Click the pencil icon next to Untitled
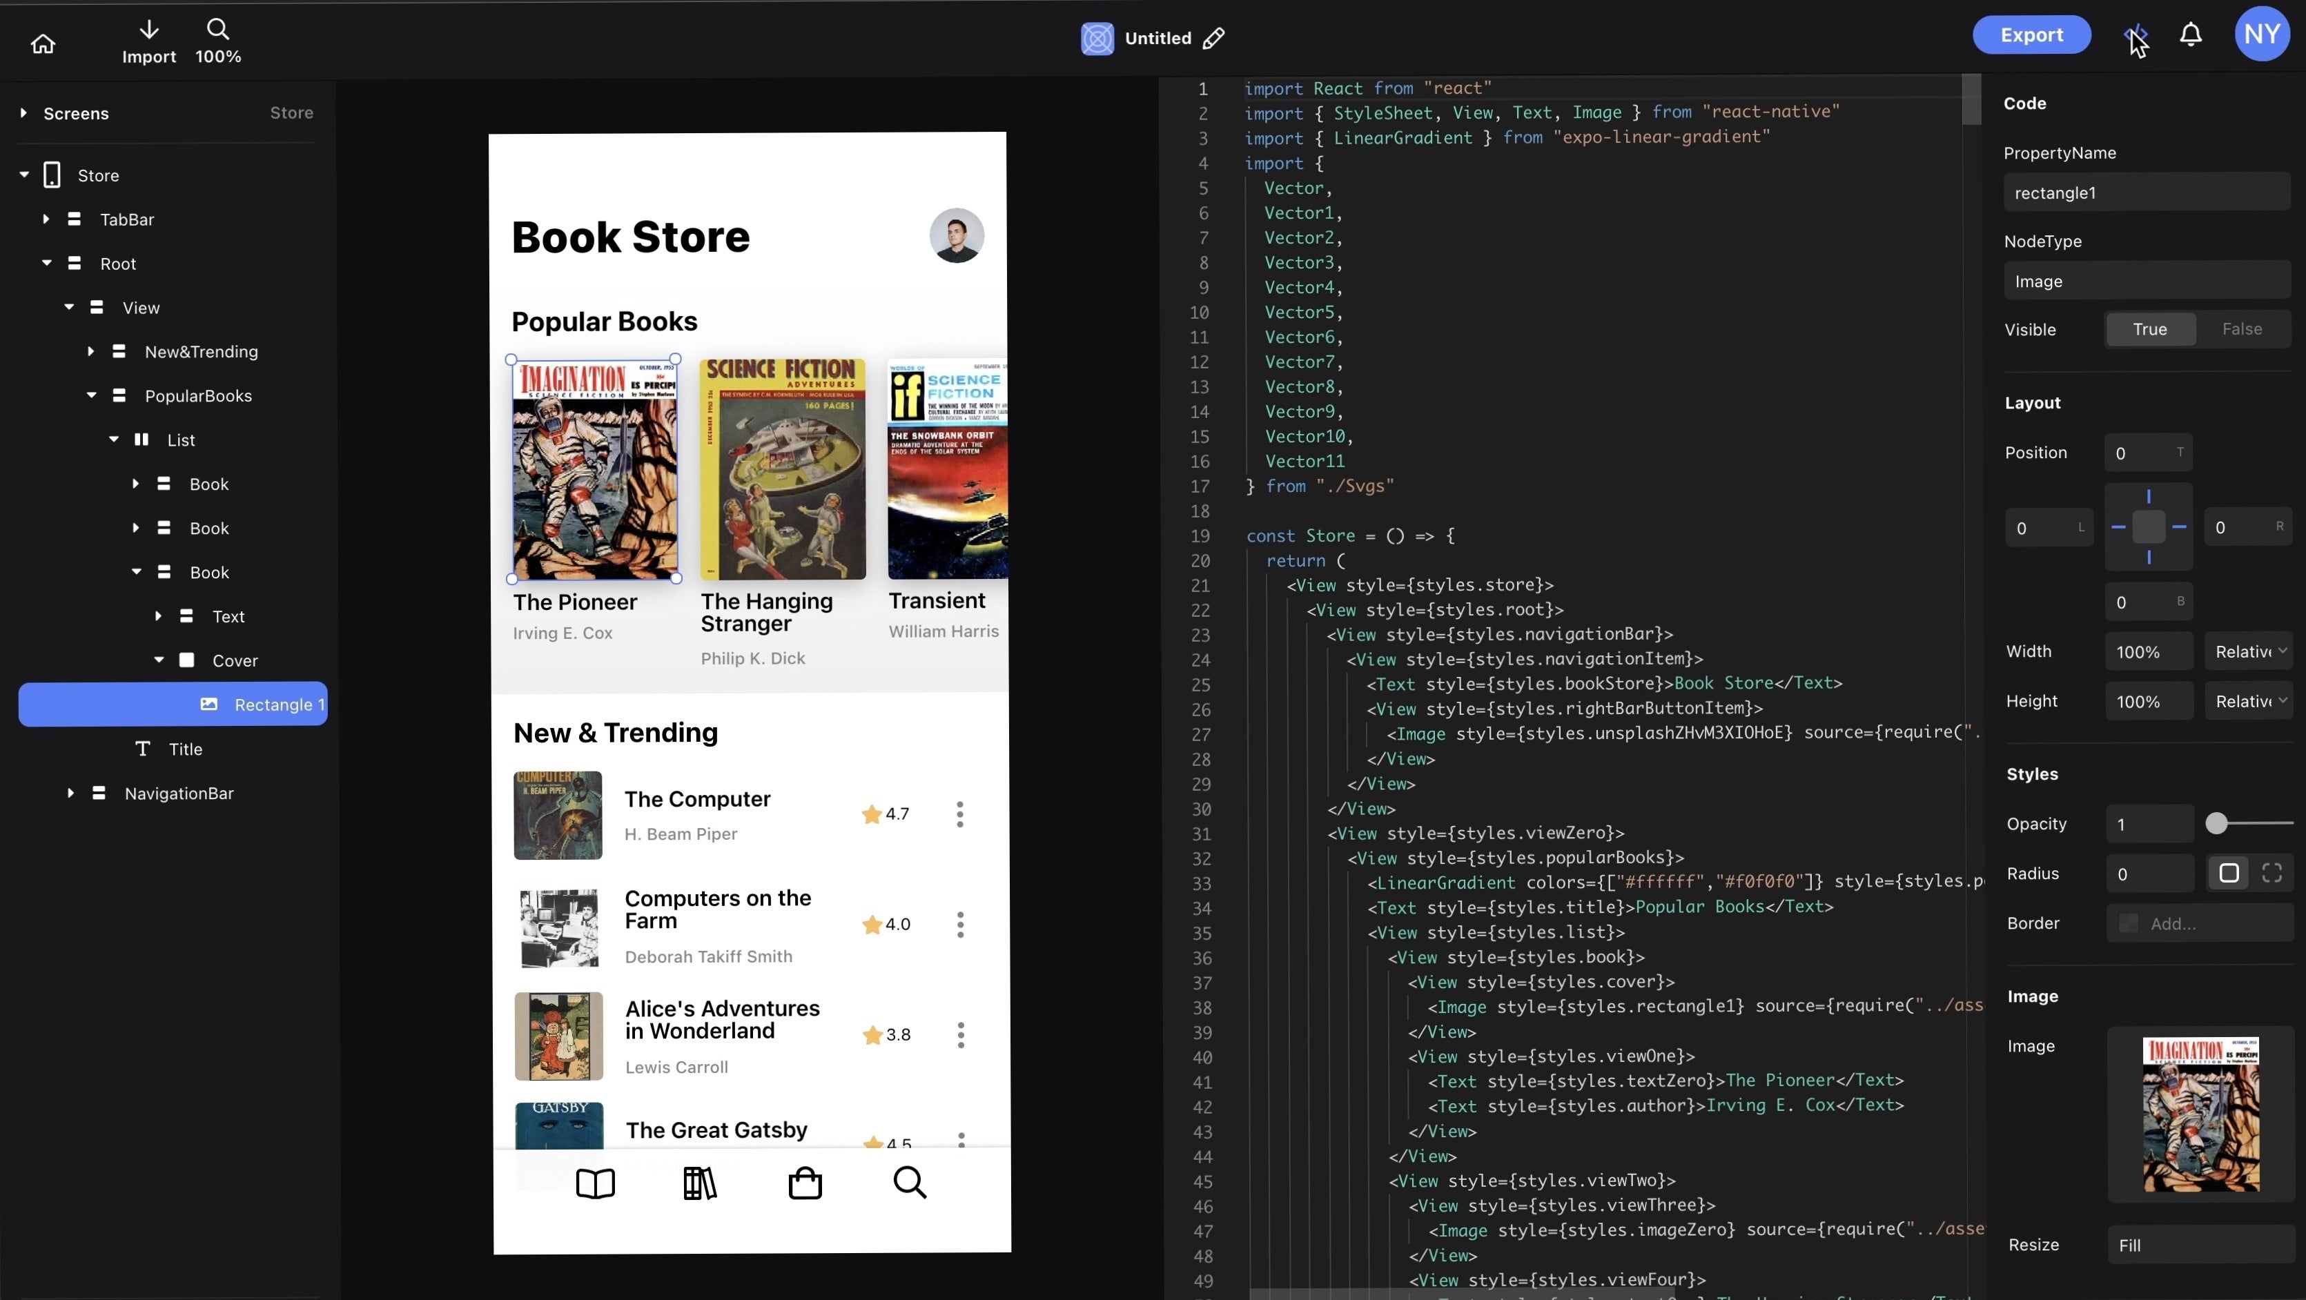Screen dimensions: 2306x1300 coord(1213,39)
